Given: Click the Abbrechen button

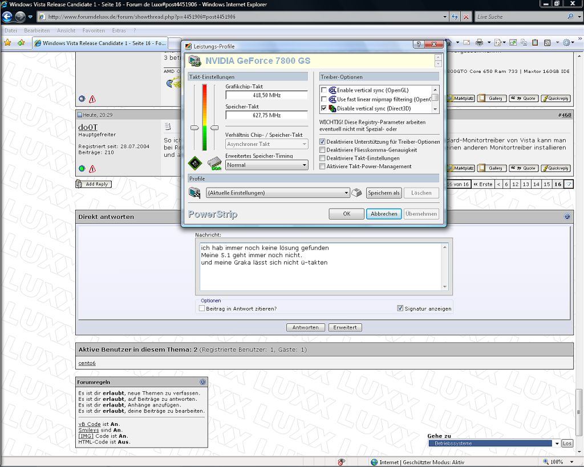Looking at the screenshot, I should [384, 213].
